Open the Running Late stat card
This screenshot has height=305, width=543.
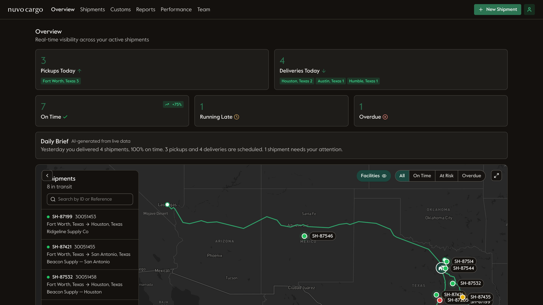click(x=271, y=111)
